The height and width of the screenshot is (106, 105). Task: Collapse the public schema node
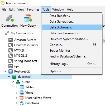tap(13, 82)
